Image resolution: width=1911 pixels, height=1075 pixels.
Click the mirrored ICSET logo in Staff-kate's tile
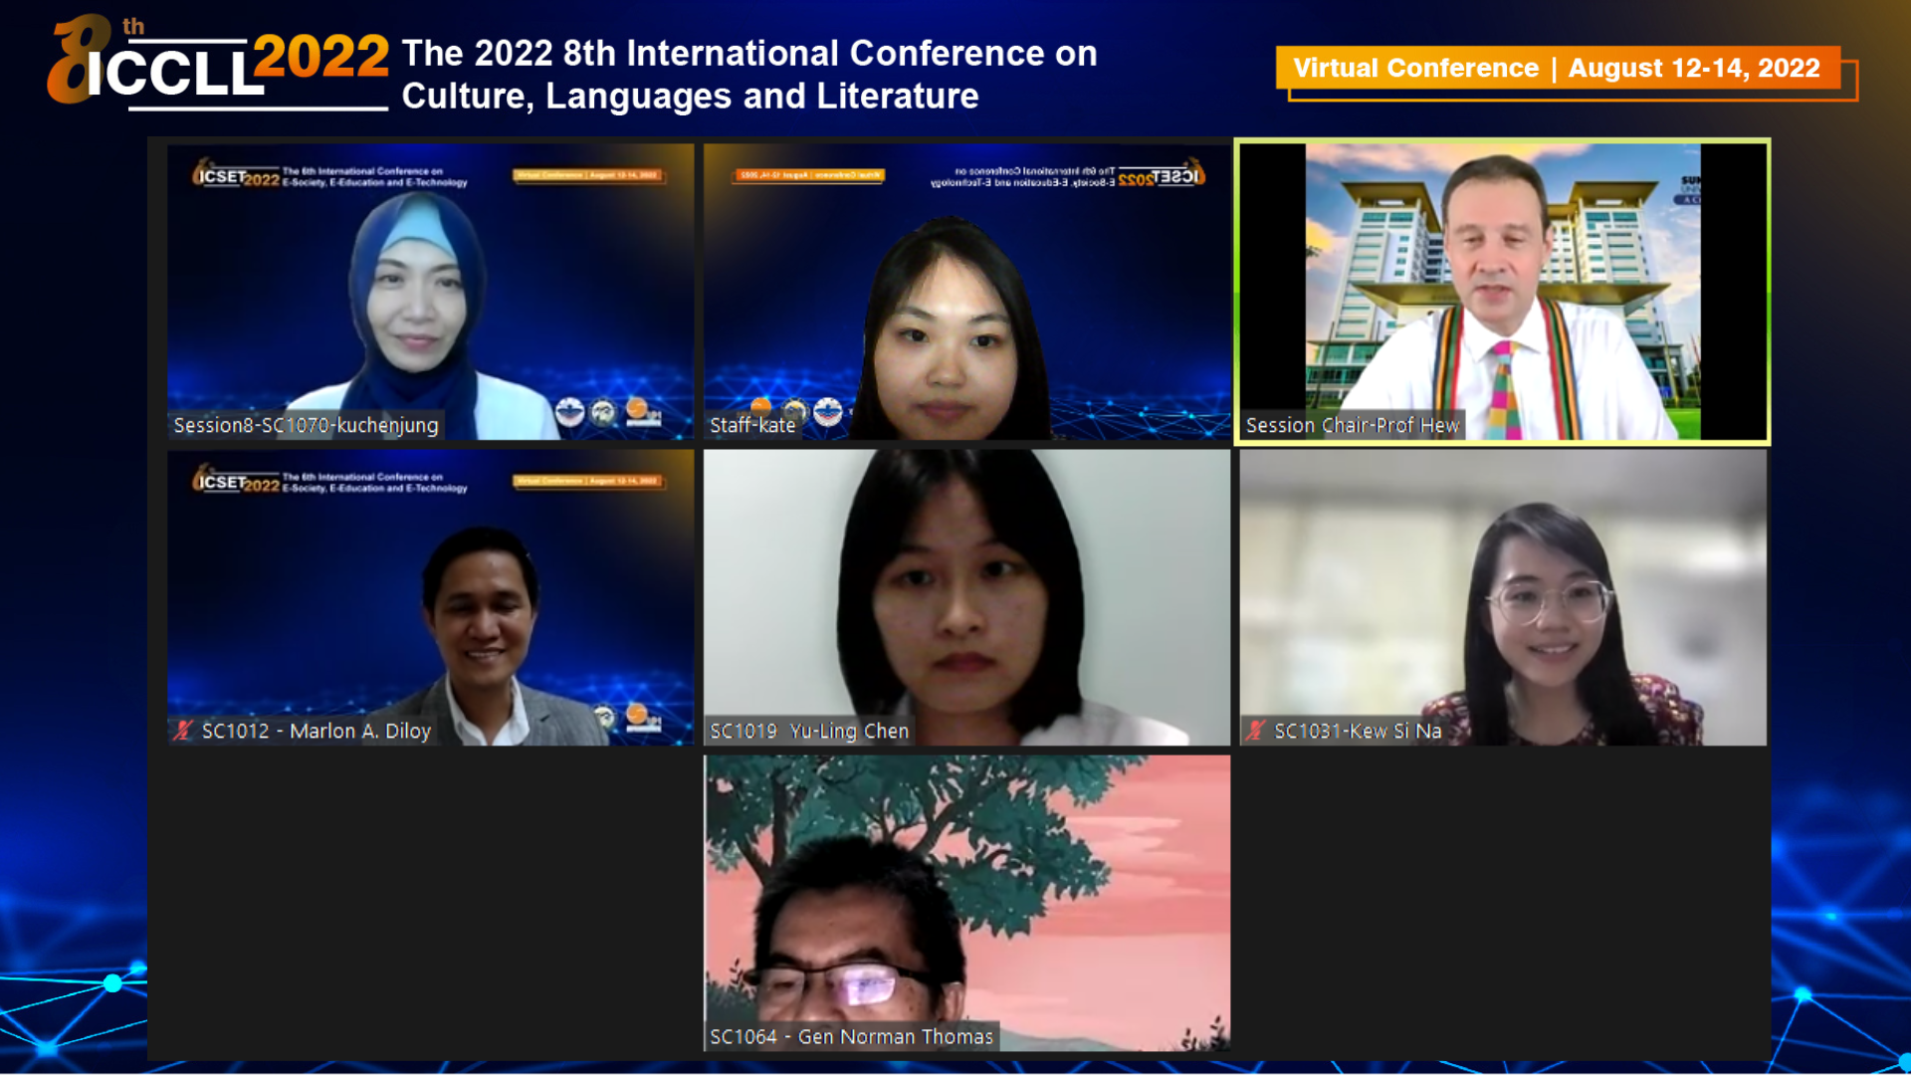point(1162,175)
